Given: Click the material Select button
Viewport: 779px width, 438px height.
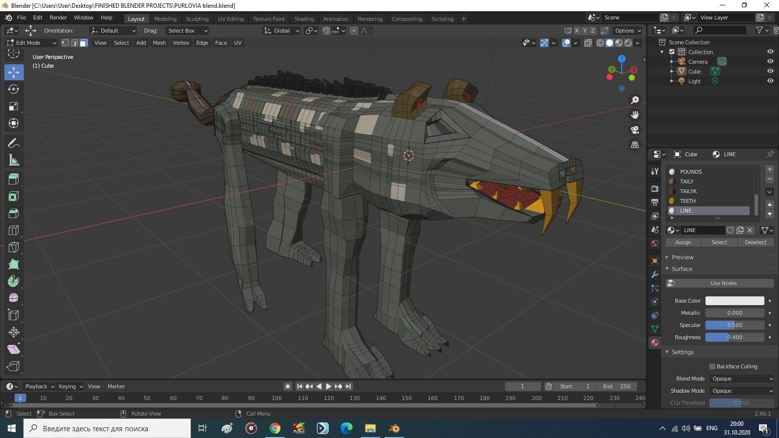Looking at the screenshot, I should click(x=719, y=242).
